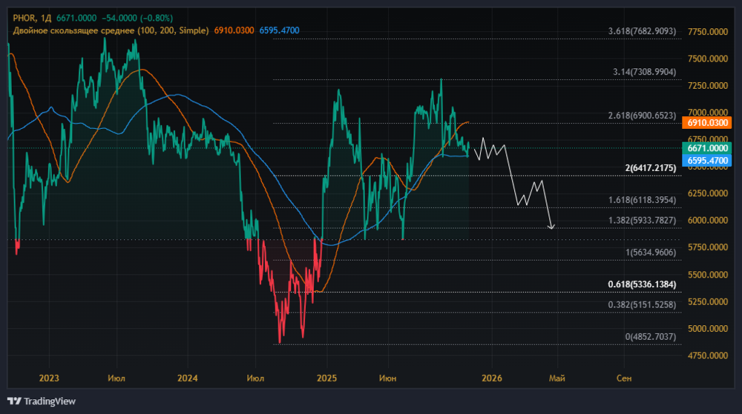Image resolution: width=742 pixels, height=414 pixels.
Task: Click blue 6595.4700 value in indicator legend
Action: [x=279, y=30]
